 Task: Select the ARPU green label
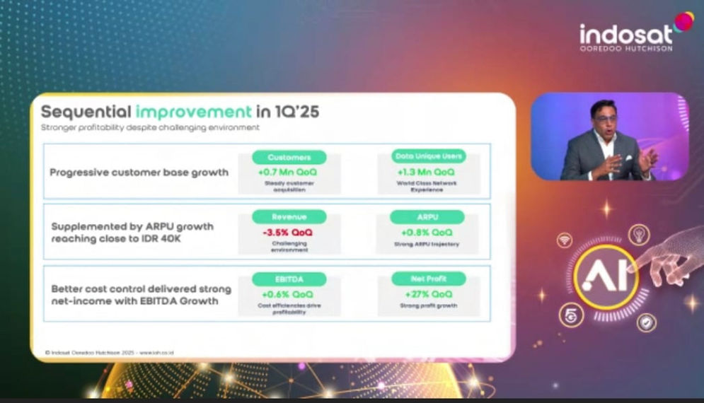[427, 217]
